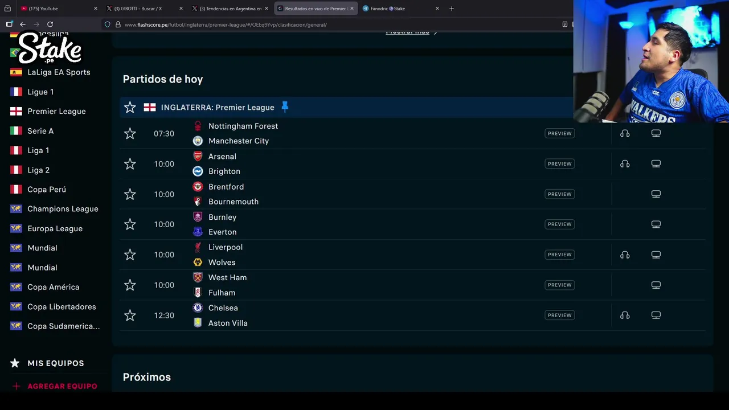Click TV icon for Arsenal vs Brighton
The height and width of the screenshot is (410, 729).
click(656, 164)
